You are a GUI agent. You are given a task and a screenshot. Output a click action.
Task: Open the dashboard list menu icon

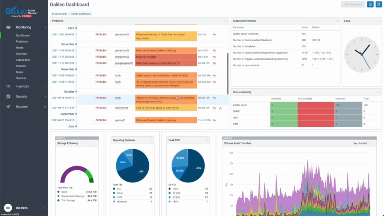click(x=370, y=4)
